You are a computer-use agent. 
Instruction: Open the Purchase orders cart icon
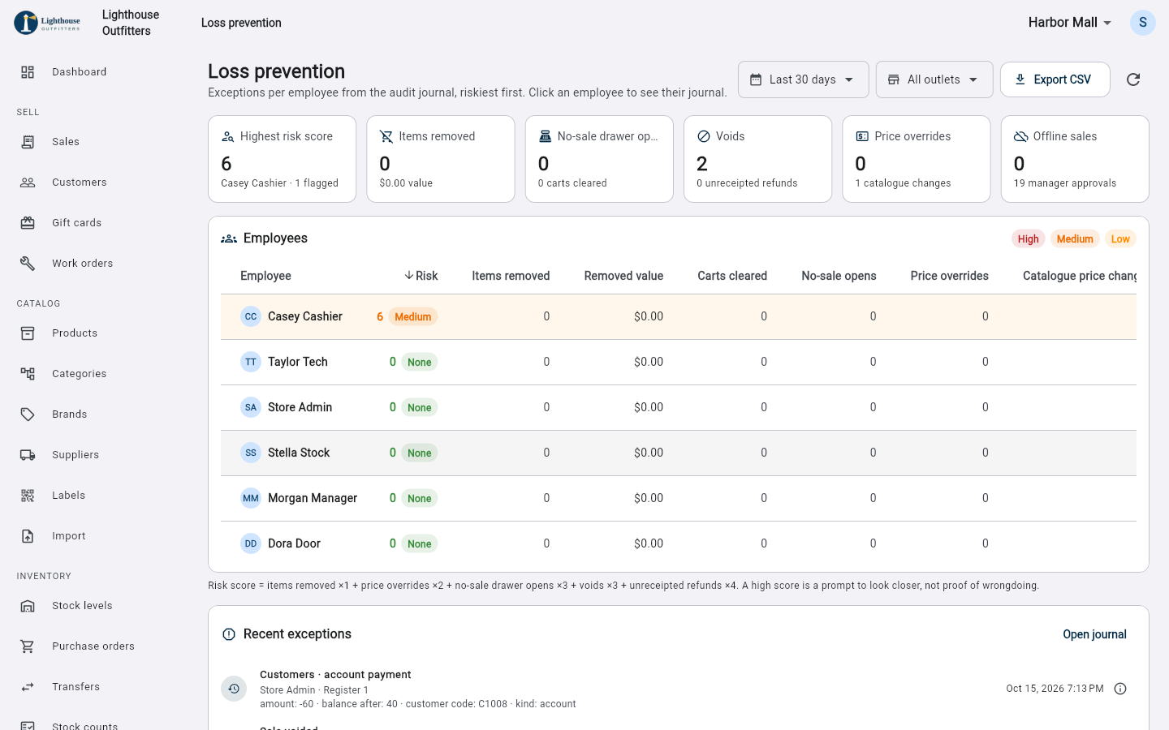28,646
